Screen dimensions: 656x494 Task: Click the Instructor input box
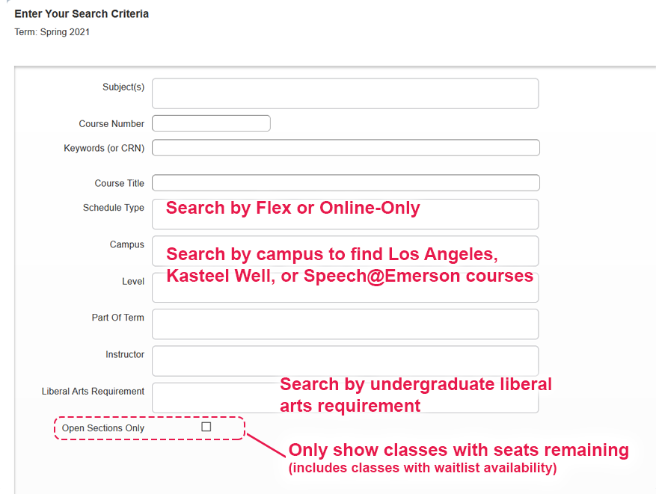point(345,361)
